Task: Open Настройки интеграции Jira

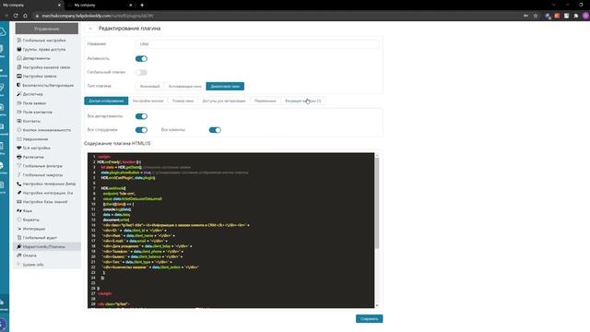Action: (x=47, y=193)
